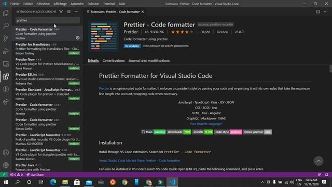Select Prettier Java in extension list

(x=47, y=167)
